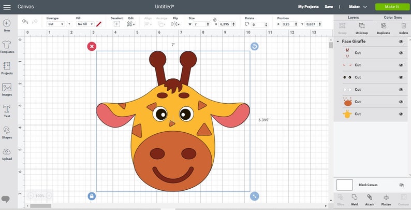
Task: Open the Fill No Fill dropdown
Action: 85,24
